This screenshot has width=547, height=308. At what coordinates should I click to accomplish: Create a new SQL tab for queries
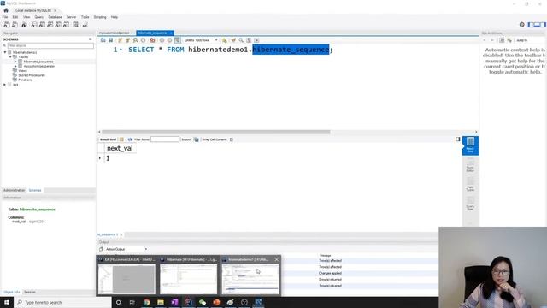click(7, 25)
